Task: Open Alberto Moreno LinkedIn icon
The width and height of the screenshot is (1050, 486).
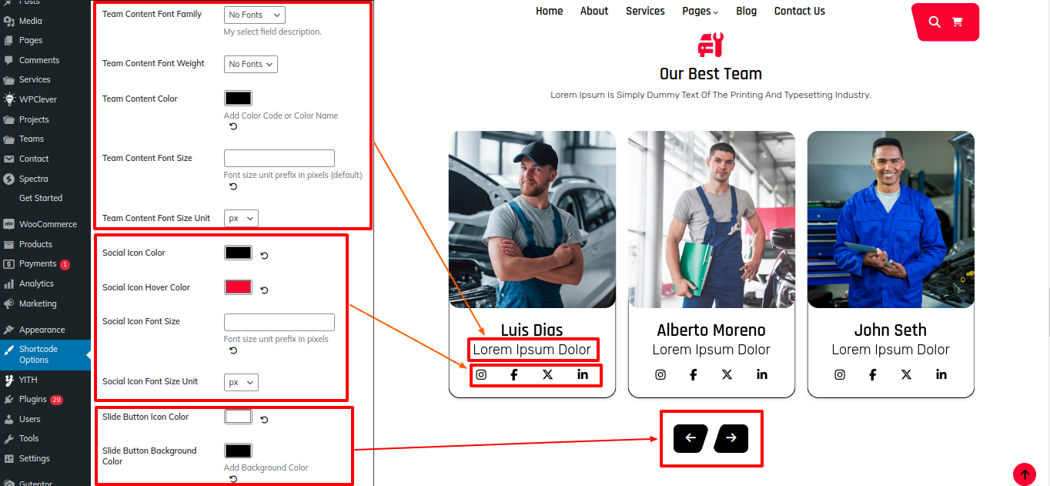Action: 762,374
